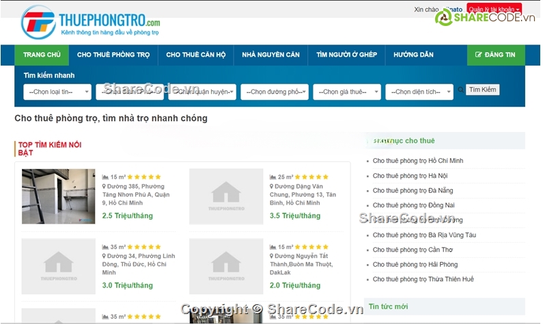Open Cho thuê phòng trọ Đà Nẵng link
The width and height of the screenshot is (543, 325).
pyautogui.click(x=413, y=190)
